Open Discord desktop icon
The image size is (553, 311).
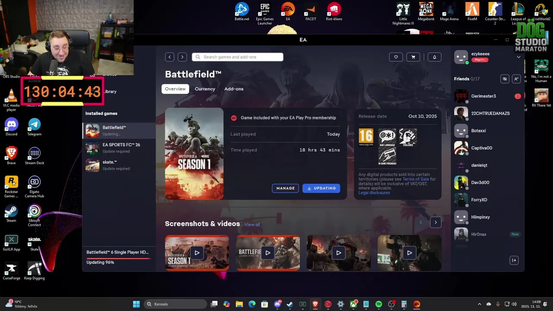(x=11, y=127)
